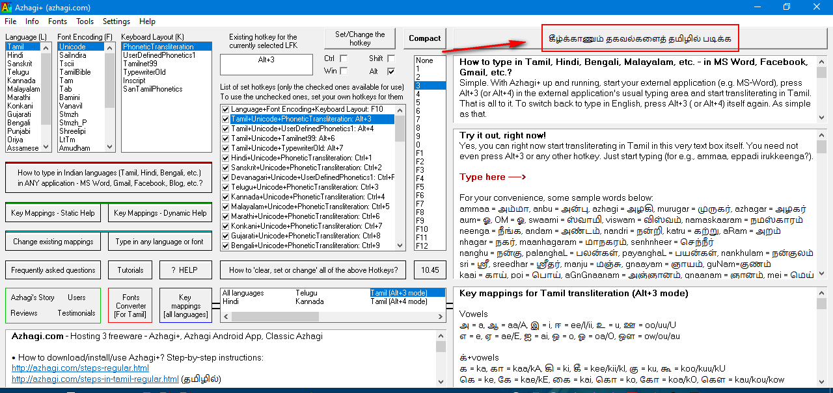The image size is (833, 393).
Task: Open Frequently asked questions
Action: tap(53, 270)
